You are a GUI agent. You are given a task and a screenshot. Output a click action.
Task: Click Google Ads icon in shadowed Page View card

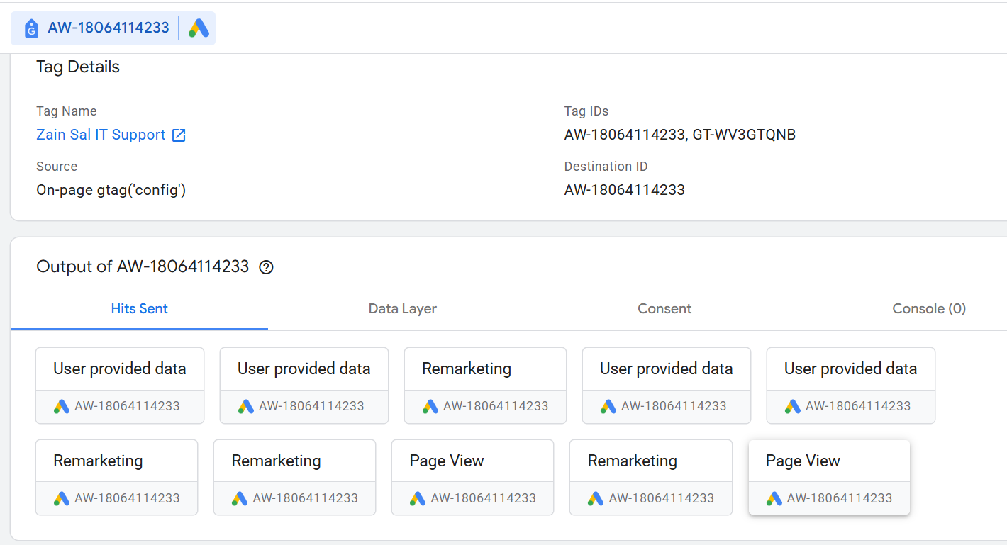click(774, 499)
